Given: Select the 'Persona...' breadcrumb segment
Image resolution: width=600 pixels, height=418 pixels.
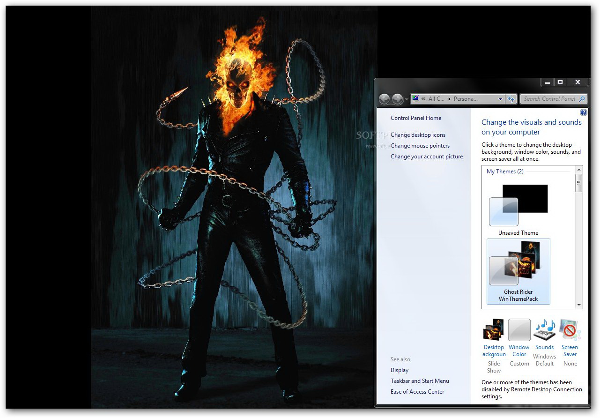Looking at the screenshot, I should [466, 99].
